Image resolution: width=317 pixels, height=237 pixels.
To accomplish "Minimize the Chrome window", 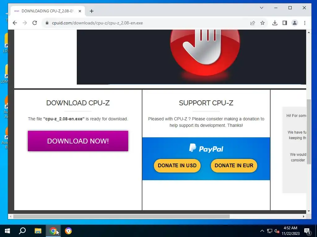I will click(276, 8).
